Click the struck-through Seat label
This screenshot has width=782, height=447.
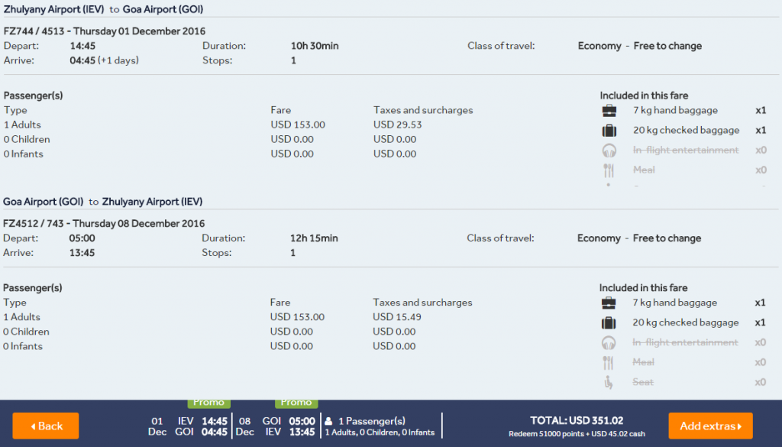(x=643, y=383)
